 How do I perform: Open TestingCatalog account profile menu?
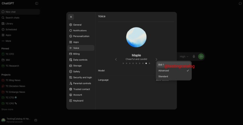pos(16,120)
